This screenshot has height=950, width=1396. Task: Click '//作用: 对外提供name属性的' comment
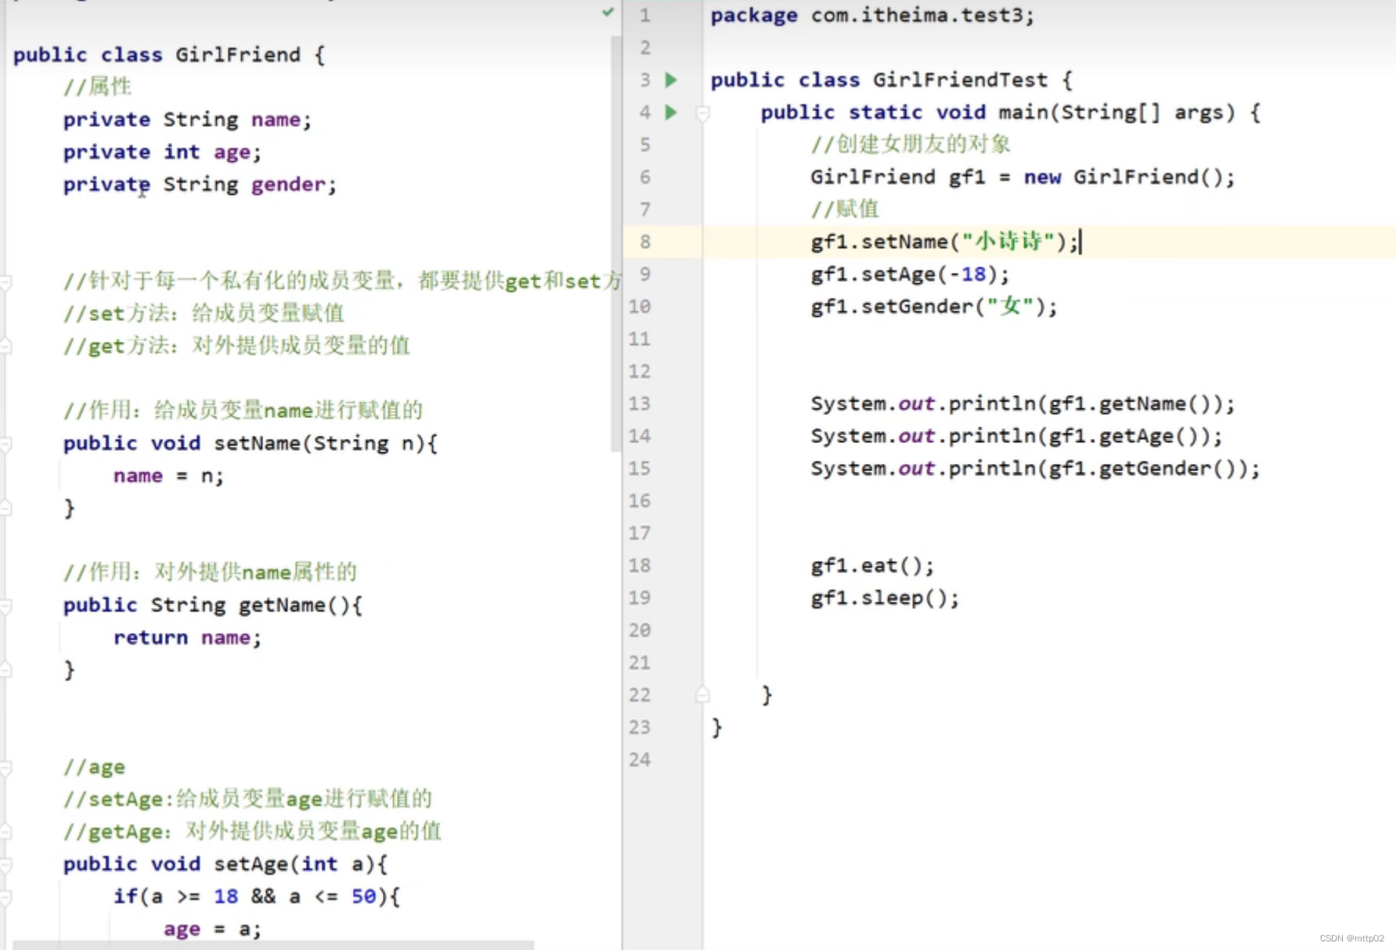pos(210,573)
